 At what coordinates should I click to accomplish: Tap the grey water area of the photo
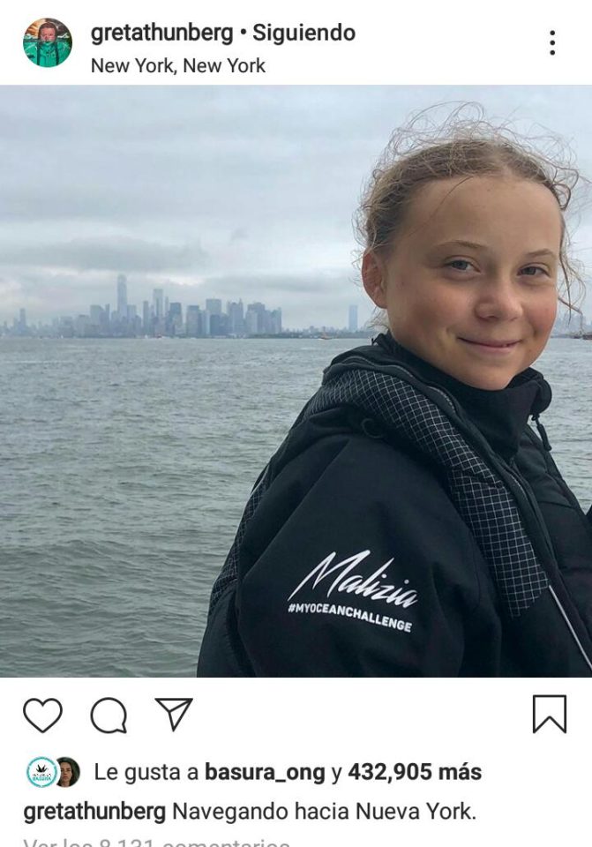tap(119, 486)
